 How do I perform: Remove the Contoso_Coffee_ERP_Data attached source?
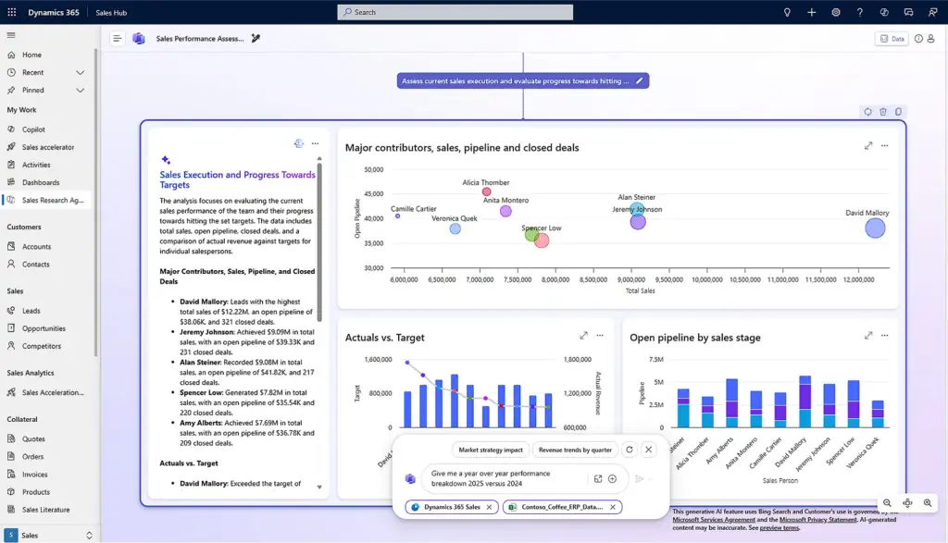(615, 507)
